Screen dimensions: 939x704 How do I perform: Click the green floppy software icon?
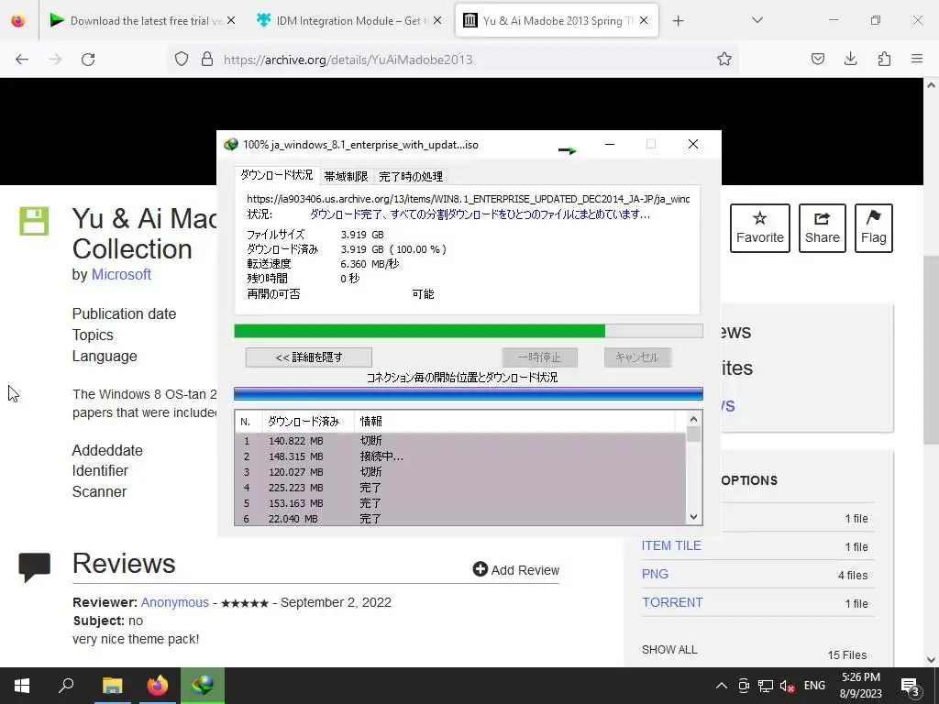pyautogui.click(x=34, y=221)
